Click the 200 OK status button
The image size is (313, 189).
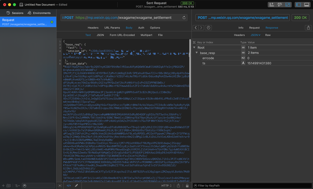pyautogui.click(x=300, y=17)
